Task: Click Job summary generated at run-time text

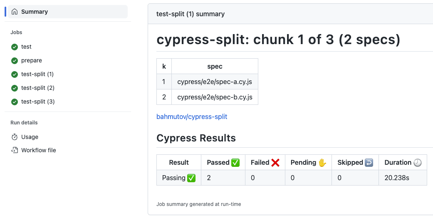Action: coord(198,204)
